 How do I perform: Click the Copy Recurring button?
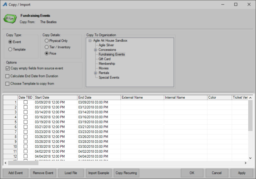126,173
